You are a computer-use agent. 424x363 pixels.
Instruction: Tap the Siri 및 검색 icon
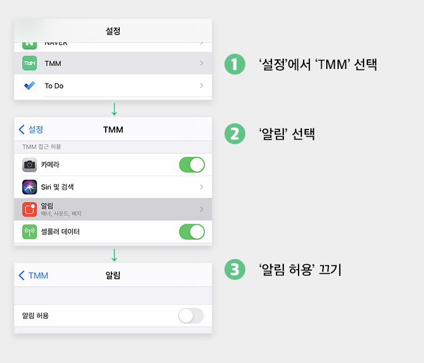tap(29, 187)
